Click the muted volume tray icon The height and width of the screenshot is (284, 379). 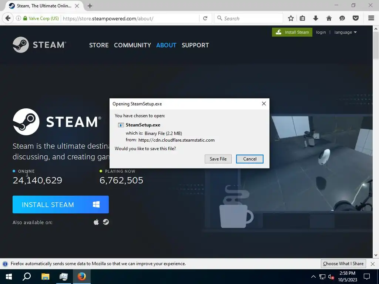pos(331,277)
